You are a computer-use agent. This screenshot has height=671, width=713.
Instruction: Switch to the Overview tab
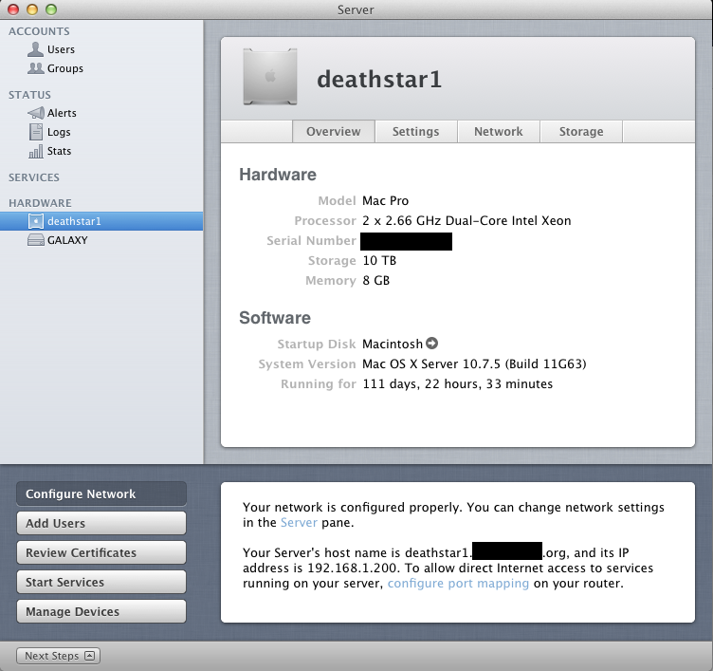(334, 132)
